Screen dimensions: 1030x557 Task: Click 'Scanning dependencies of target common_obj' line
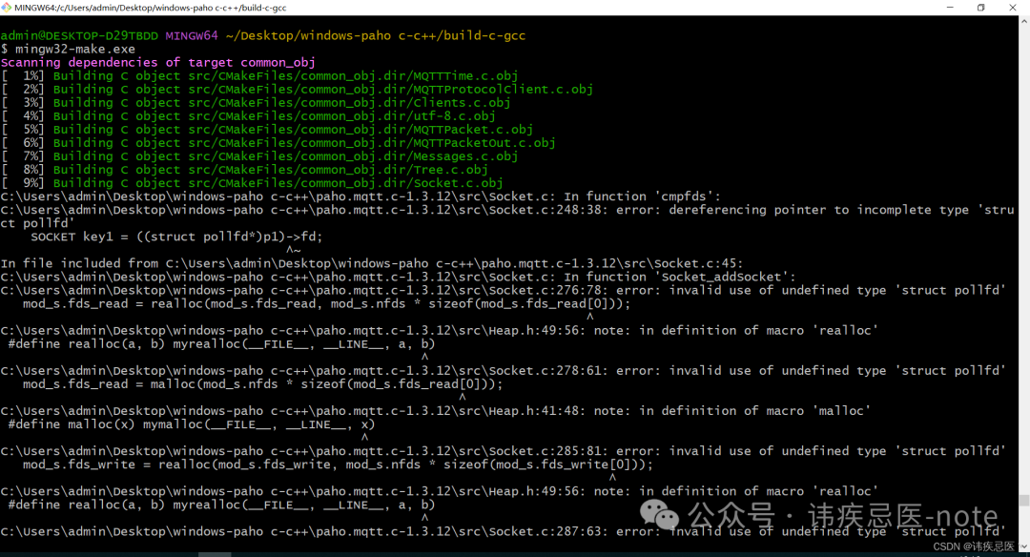tap(158, 62)
